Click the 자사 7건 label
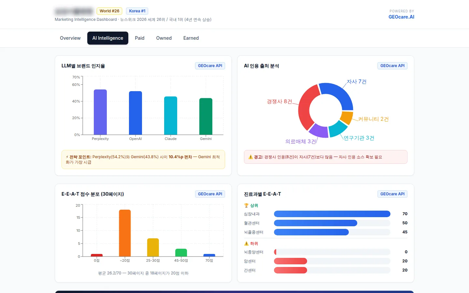469x293 pixels. pyautogui.click(x=357, y=82)
